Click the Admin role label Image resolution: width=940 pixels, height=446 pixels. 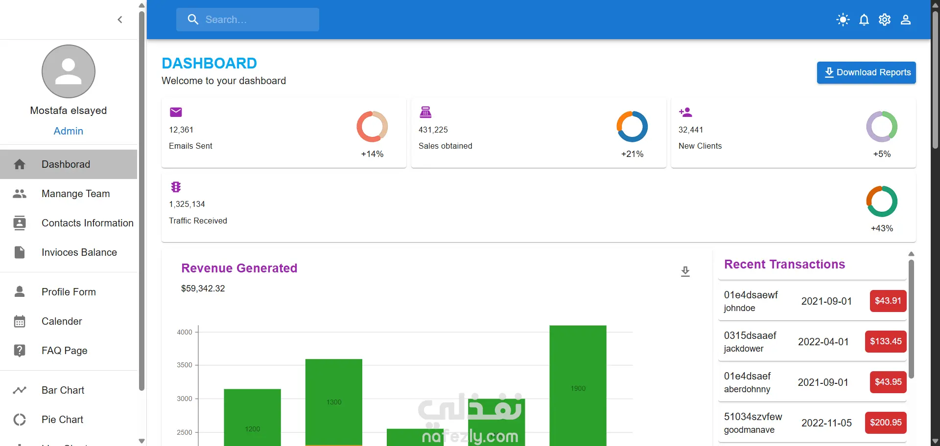coord(69,131)
